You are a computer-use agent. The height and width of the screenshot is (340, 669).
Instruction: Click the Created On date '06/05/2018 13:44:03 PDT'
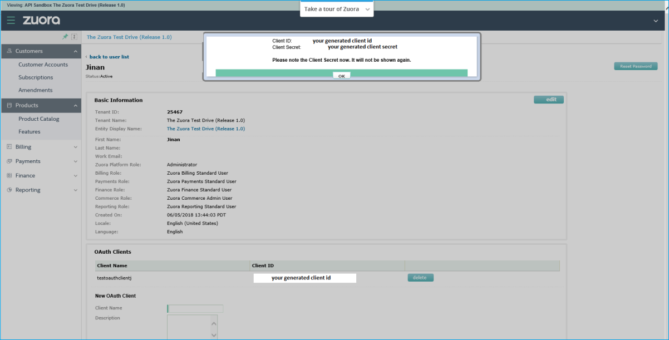[x=196, y=215]
